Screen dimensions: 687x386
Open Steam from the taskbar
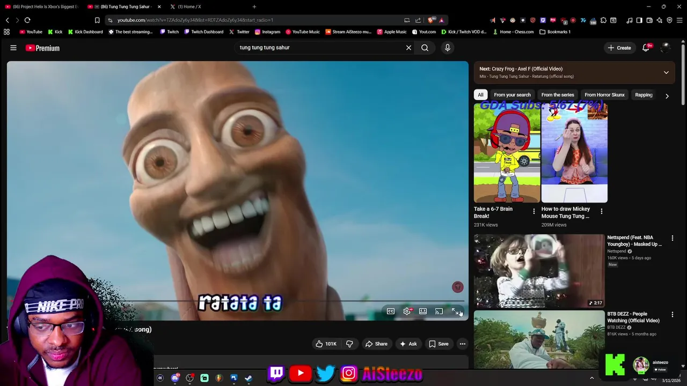click(249, 378)
